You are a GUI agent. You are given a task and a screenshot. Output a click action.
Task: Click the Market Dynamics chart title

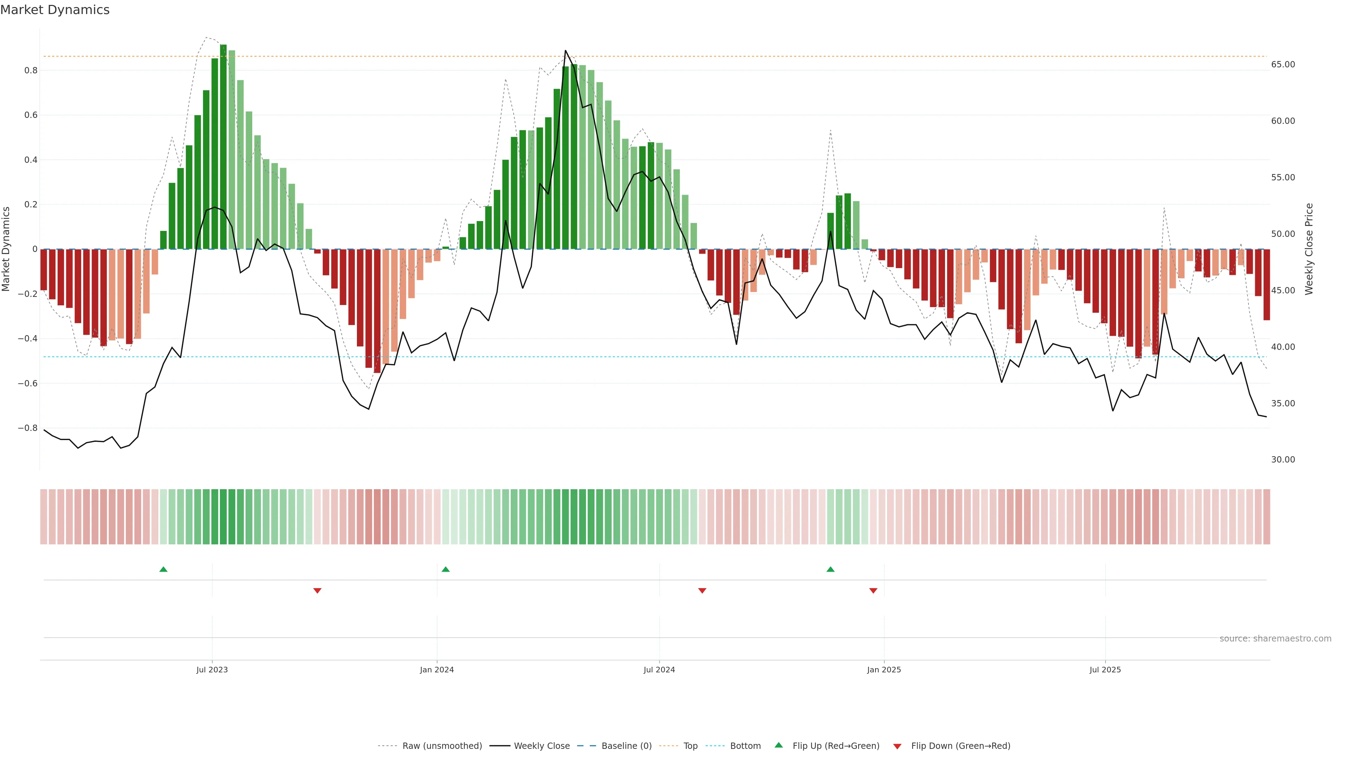tap(55, 10)
